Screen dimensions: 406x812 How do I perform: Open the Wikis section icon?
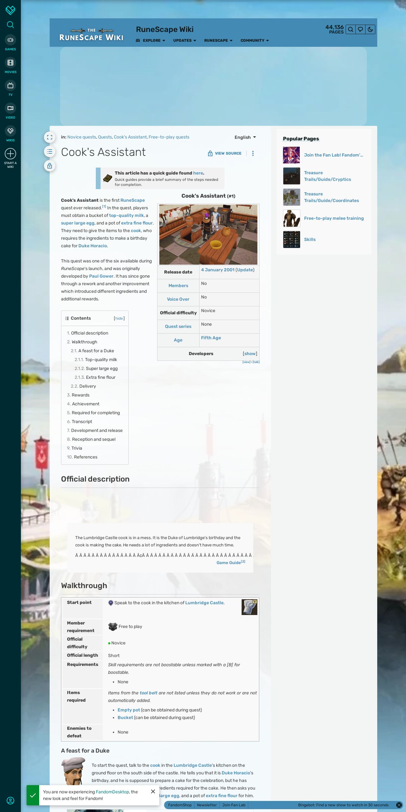10,131
